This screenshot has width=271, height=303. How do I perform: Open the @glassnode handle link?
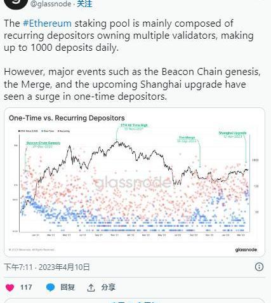click(51, 4)
